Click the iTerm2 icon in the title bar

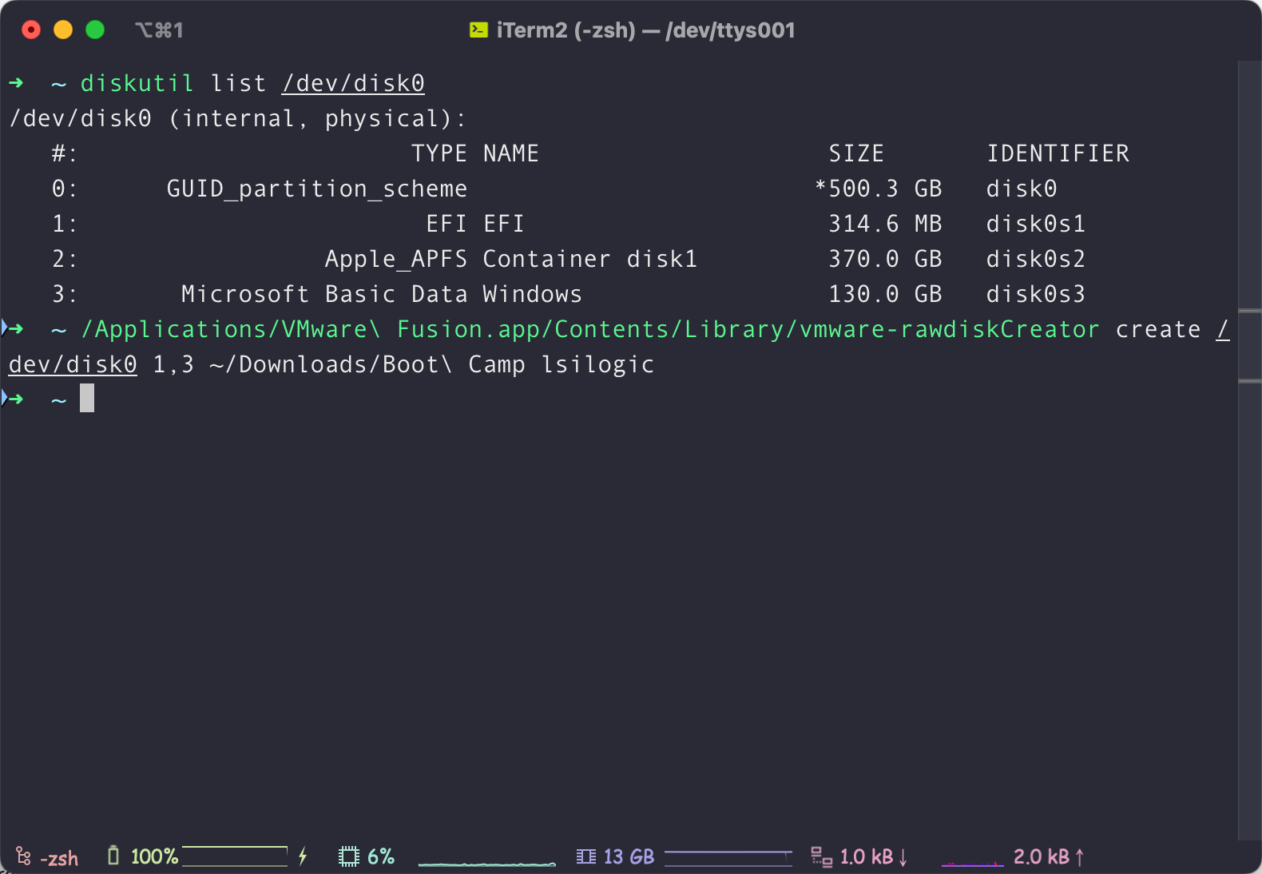478,30
